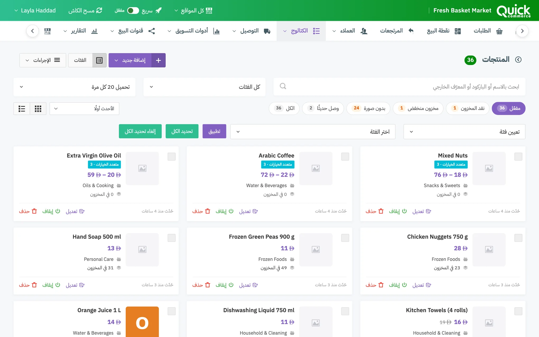Click the back circle icon beside products title
539x337 pixels.
pos(518,60)
